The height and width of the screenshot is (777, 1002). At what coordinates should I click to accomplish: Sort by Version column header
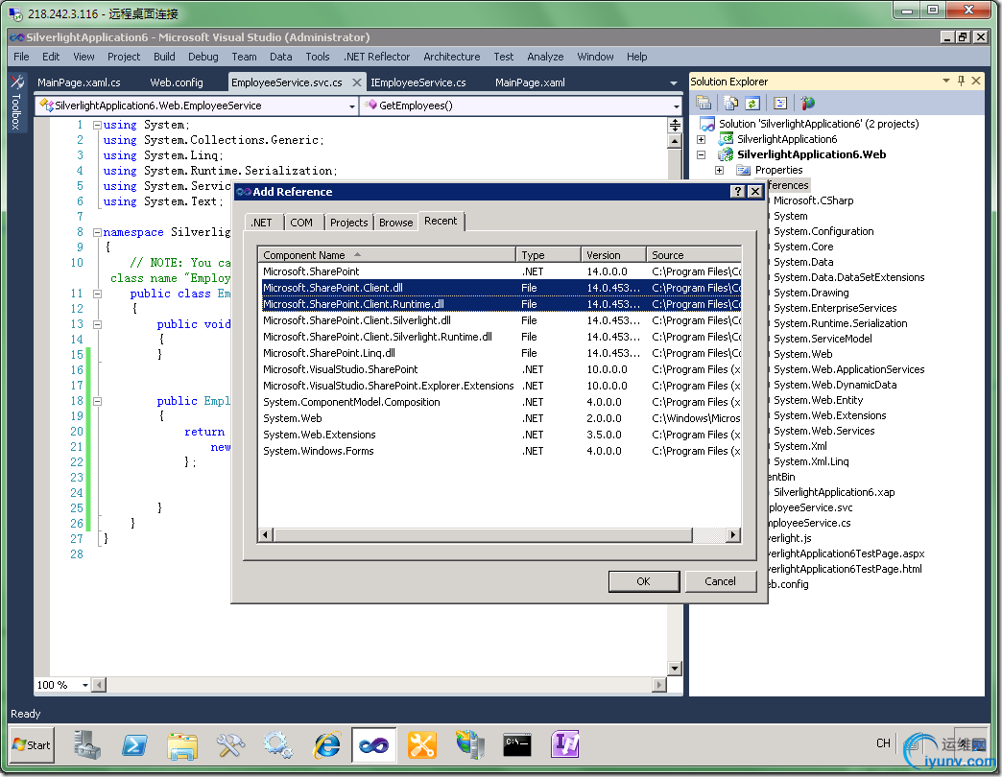613,255
